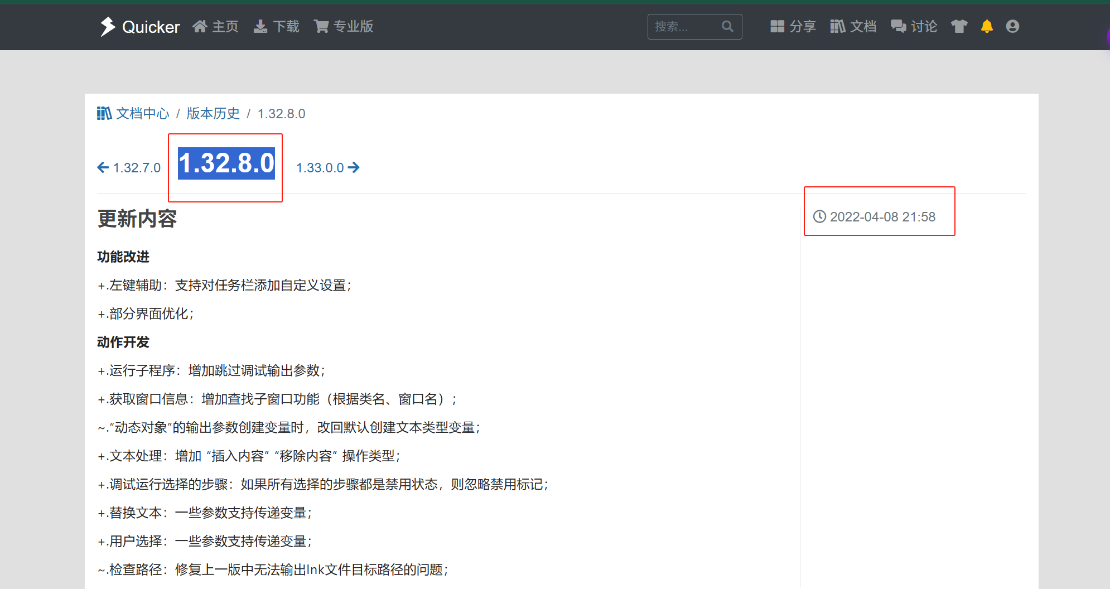
Task: Navigate to previous version 1.32.7.0
Action: coord(129,168)
